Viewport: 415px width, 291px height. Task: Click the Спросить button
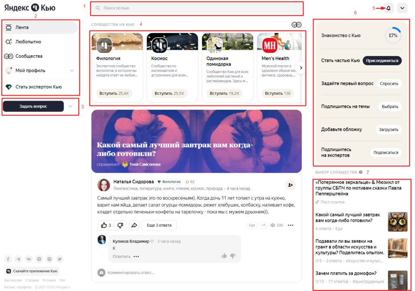389,83
